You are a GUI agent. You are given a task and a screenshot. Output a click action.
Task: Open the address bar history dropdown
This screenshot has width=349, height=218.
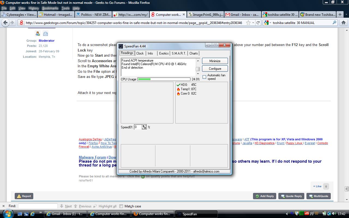(x=253, y=23)
